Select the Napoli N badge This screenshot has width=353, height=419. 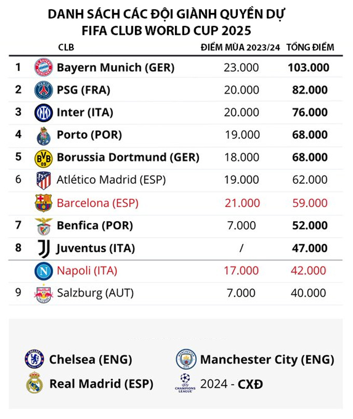44,271
